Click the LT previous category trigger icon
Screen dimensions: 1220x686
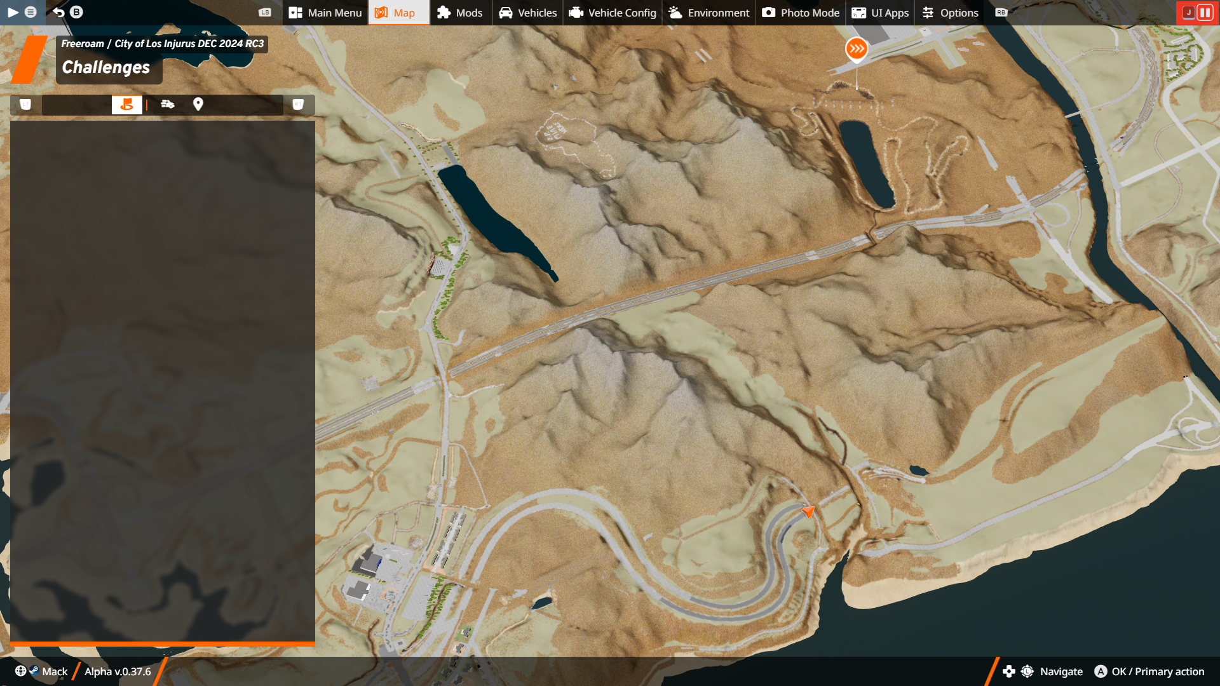25,104
